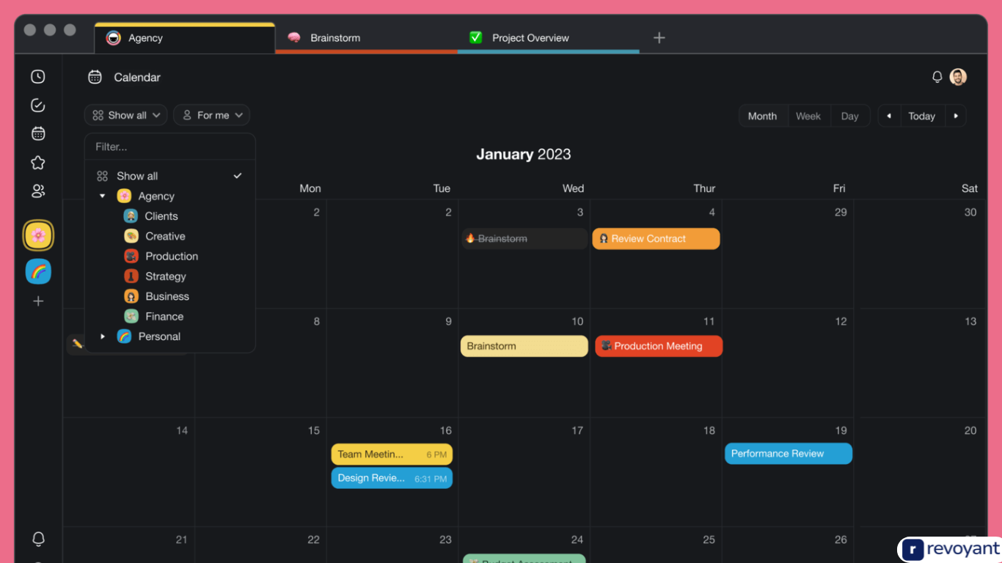Switch to the Brainstorm tab

(x=335, y=37)
